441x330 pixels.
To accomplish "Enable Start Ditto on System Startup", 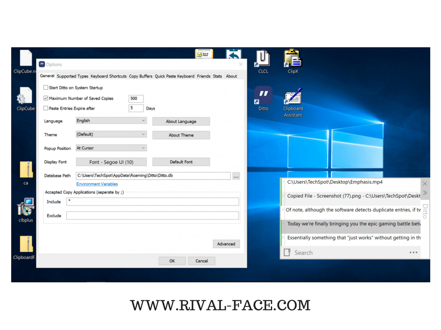I will point(46,88).
